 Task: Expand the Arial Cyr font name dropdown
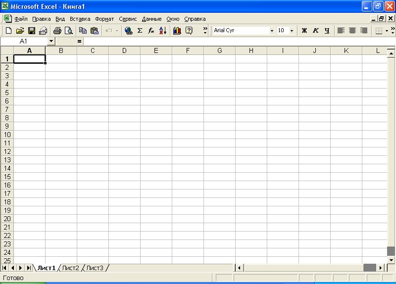pos(272,31)
